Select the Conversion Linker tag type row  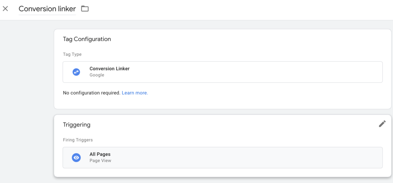[x=222, y=72]
